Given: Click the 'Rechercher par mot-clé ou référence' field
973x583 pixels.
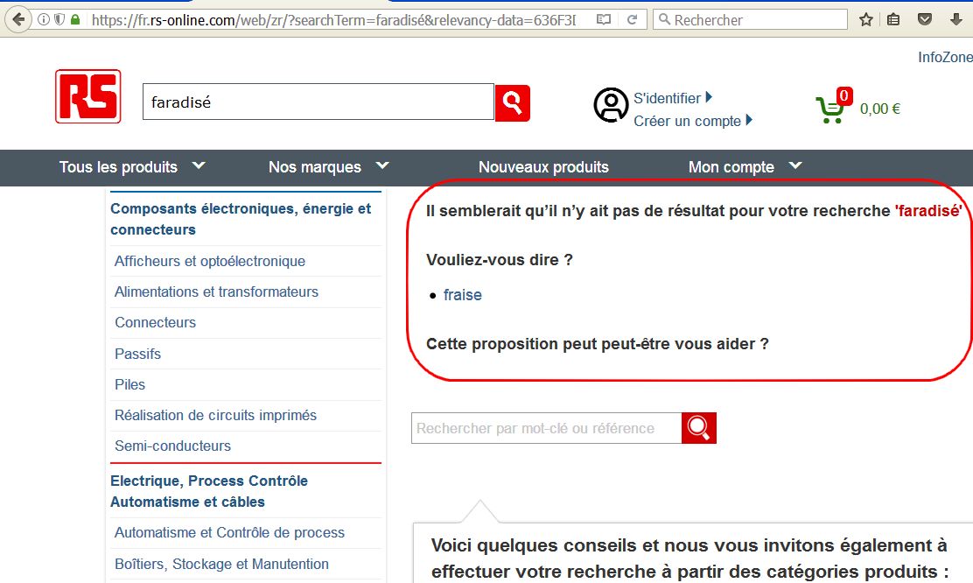Looking at the screenshot, I should [546, 428].
